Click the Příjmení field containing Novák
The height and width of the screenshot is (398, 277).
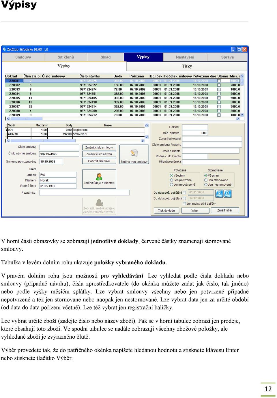point(58,180)
